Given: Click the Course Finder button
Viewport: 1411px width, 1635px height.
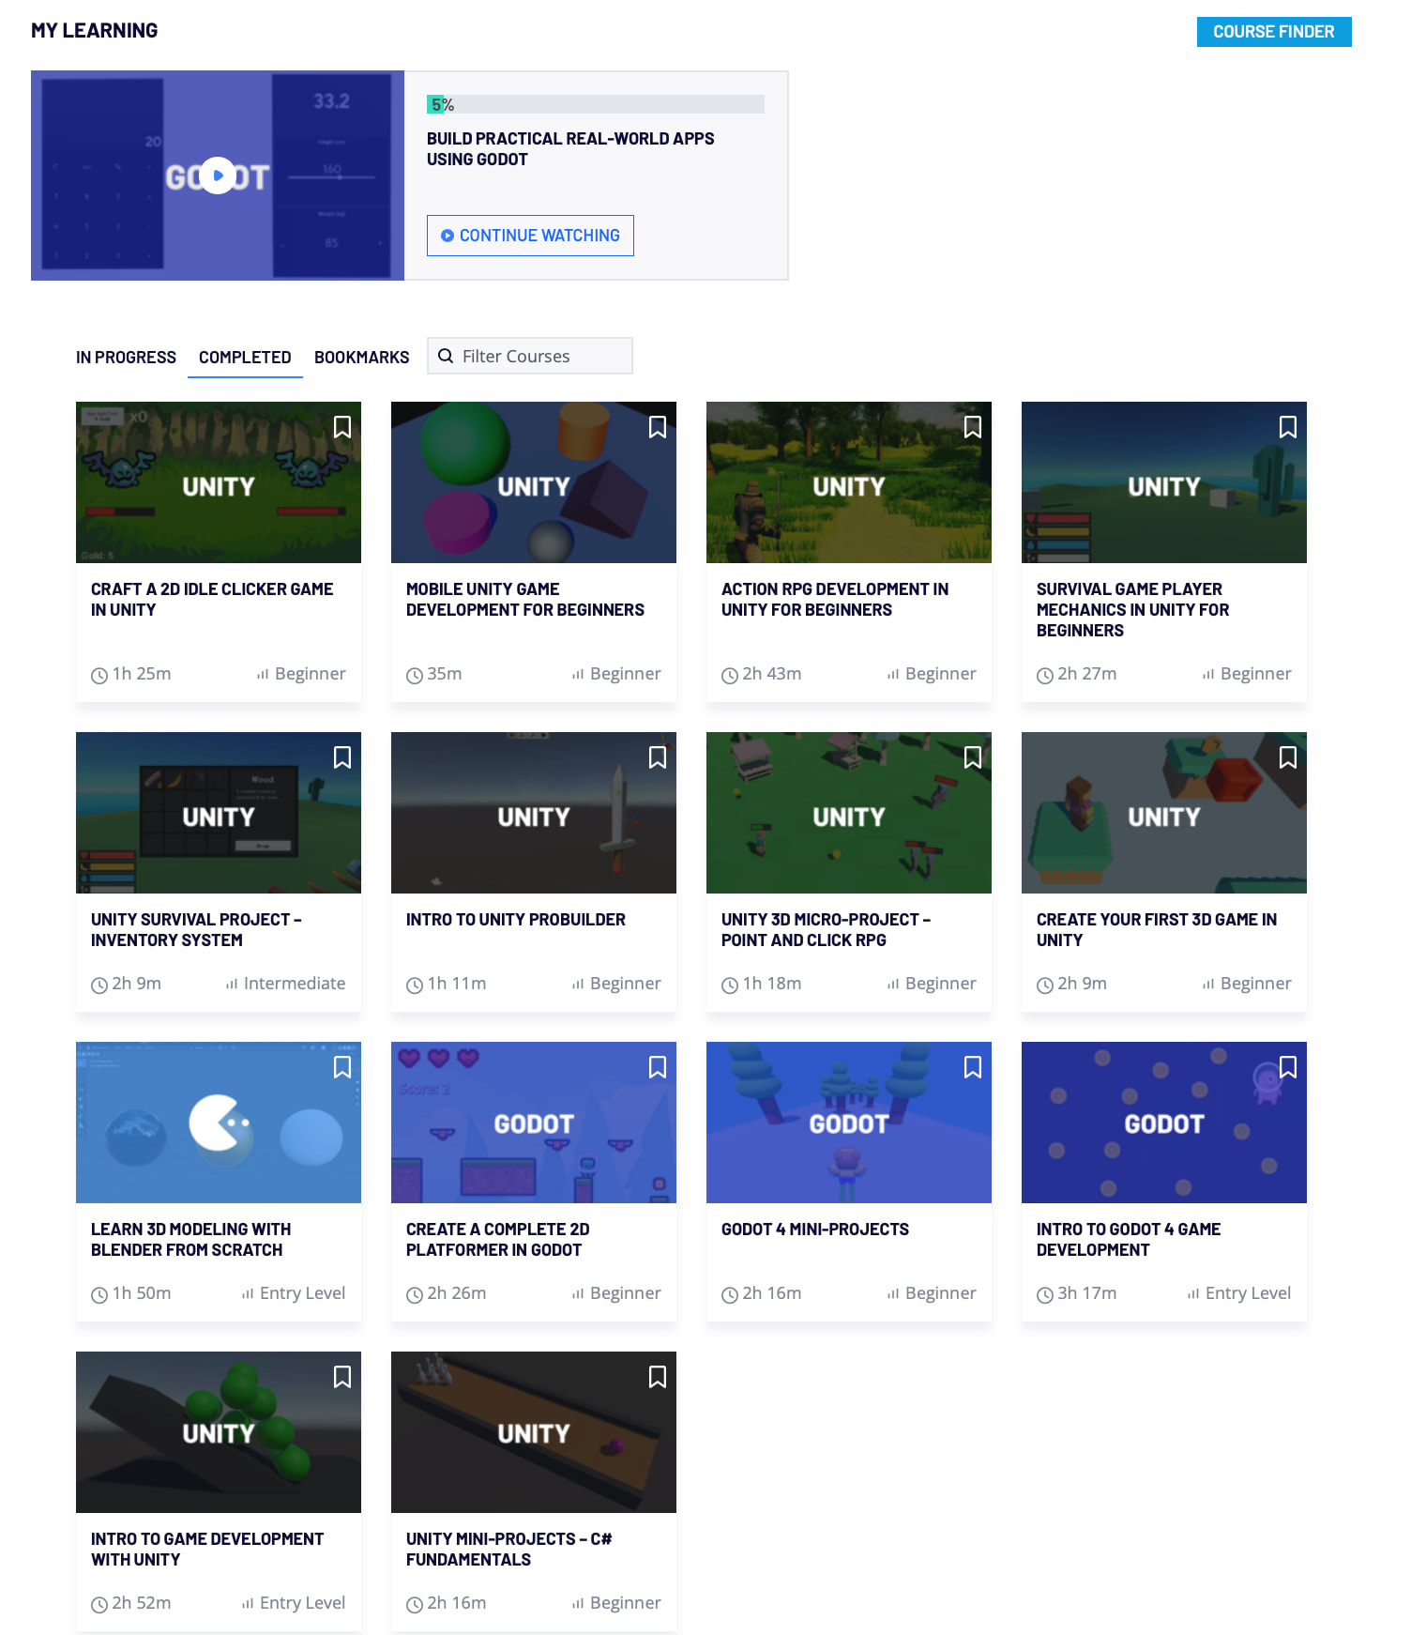Looking at the screenshot, I should point(1273,32).
